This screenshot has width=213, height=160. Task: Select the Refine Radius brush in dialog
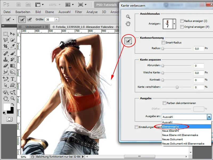[128, 41]
